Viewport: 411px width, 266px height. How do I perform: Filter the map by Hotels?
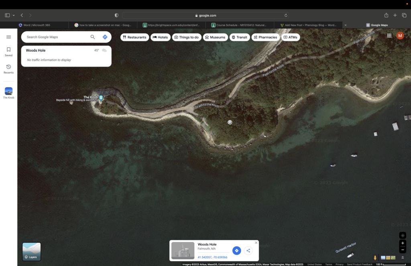click(161, 37)
